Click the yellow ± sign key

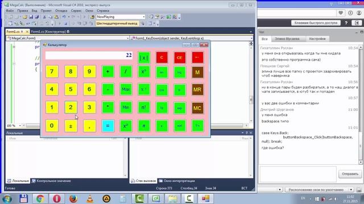(71, 126)
